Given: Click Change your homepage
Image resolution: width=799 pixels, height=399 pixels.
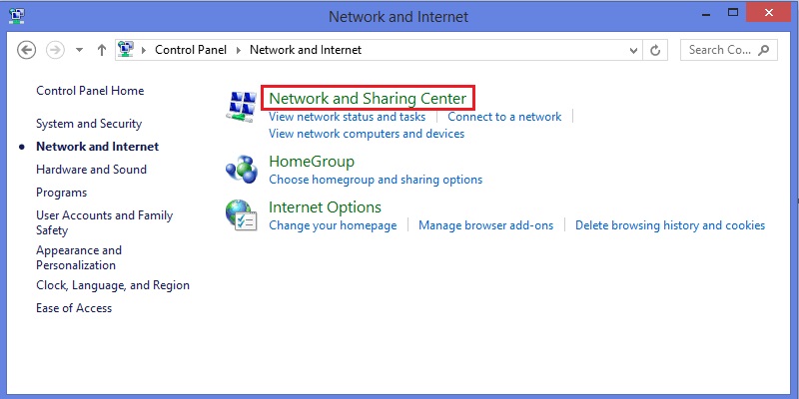Looking at the screenshot, I should 333,225.
